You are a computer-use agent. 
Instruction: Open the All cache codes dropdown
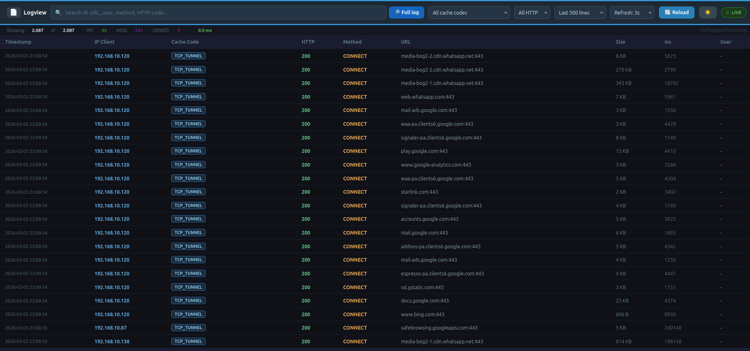point(469,13)
